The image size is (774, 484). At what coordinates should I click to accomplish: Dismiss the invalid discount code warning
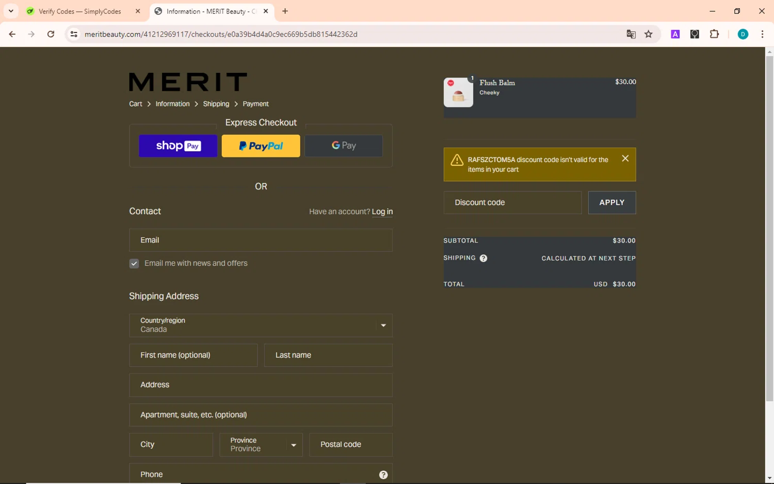[625, 158]
